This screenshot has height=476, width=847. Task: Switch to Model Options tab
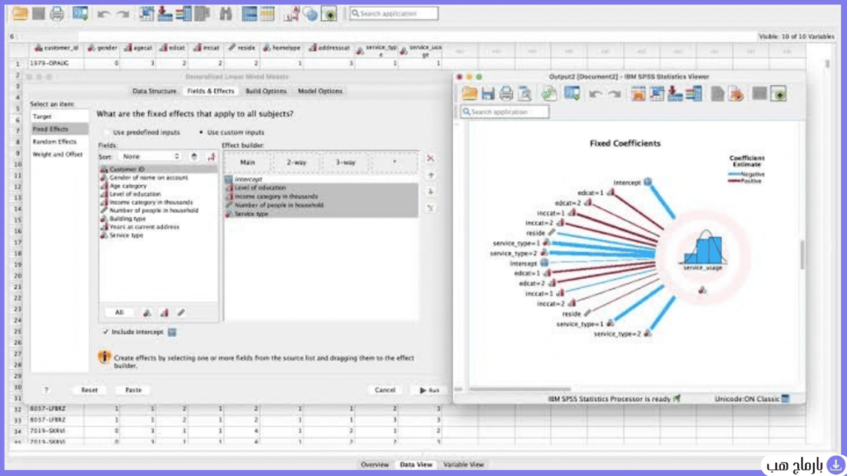click(x=320, y=91)
